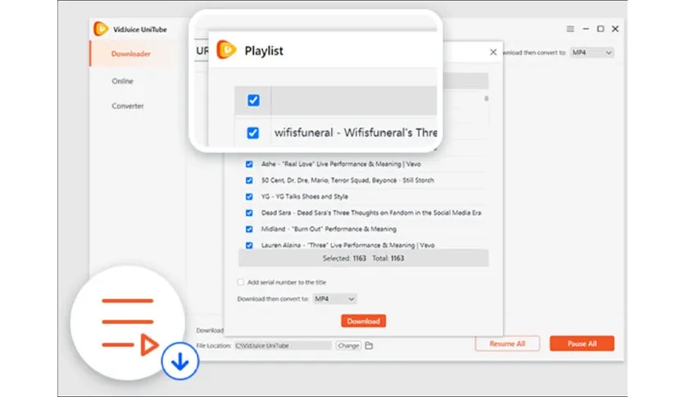Viewport: 685px width, 397px height.
Task: Uncheck the Ashe "Real Love" video
Action: (249, 164)
